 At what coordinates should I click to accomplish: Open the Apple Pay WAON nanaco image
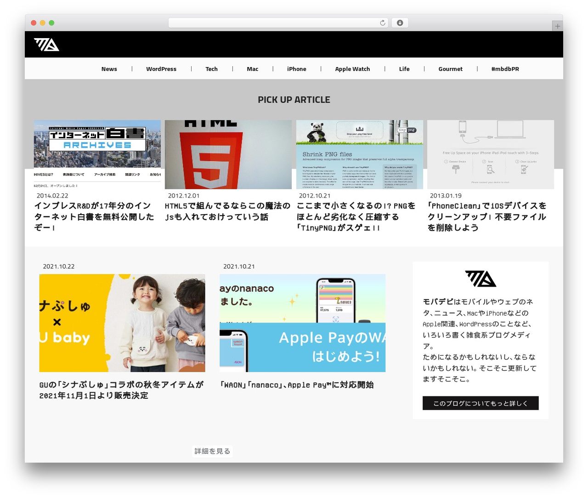[x=302, y=323]
